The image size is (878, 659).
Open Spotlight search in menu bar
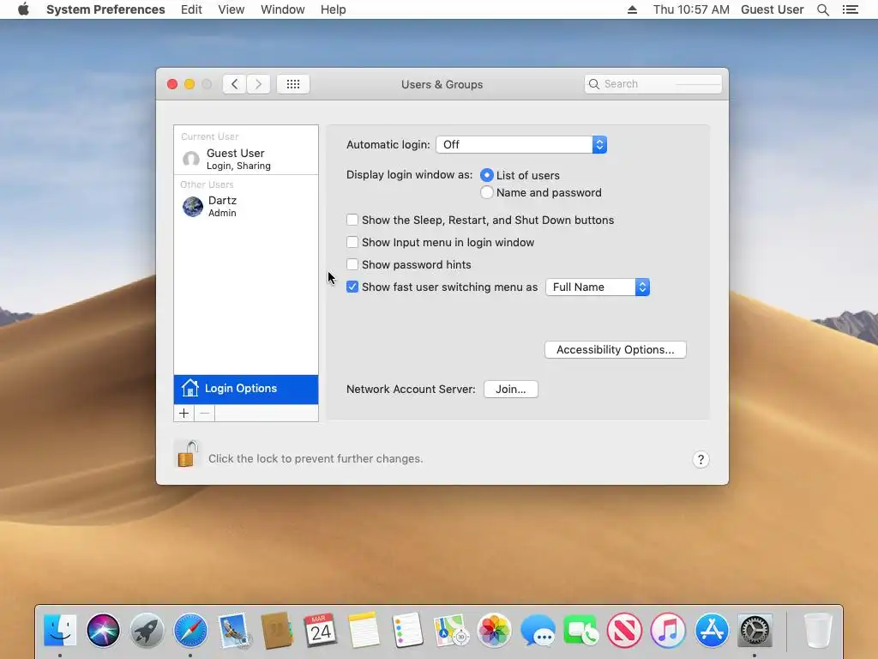click(x=822, y=9)
